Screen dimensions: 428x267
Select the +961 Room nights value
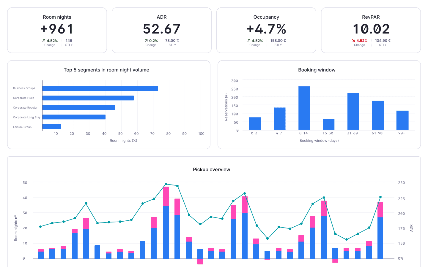pyautogui.click(x=57, y=29)
